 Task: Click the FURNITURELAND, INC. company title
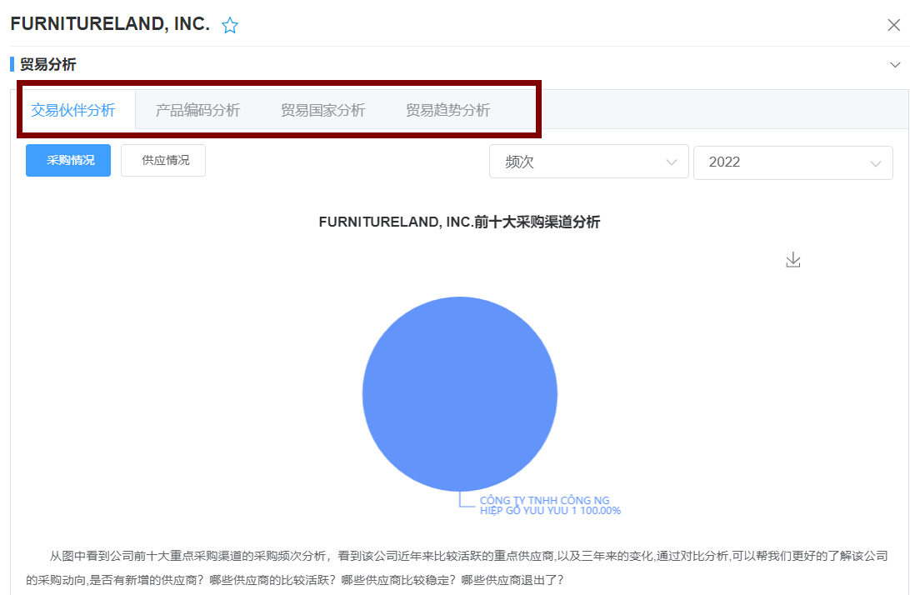pos(110,24)
